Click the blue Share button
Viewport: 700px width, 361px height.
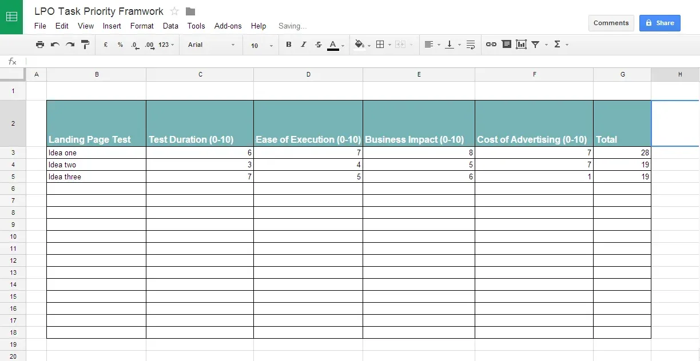click(x=659, y=23)
